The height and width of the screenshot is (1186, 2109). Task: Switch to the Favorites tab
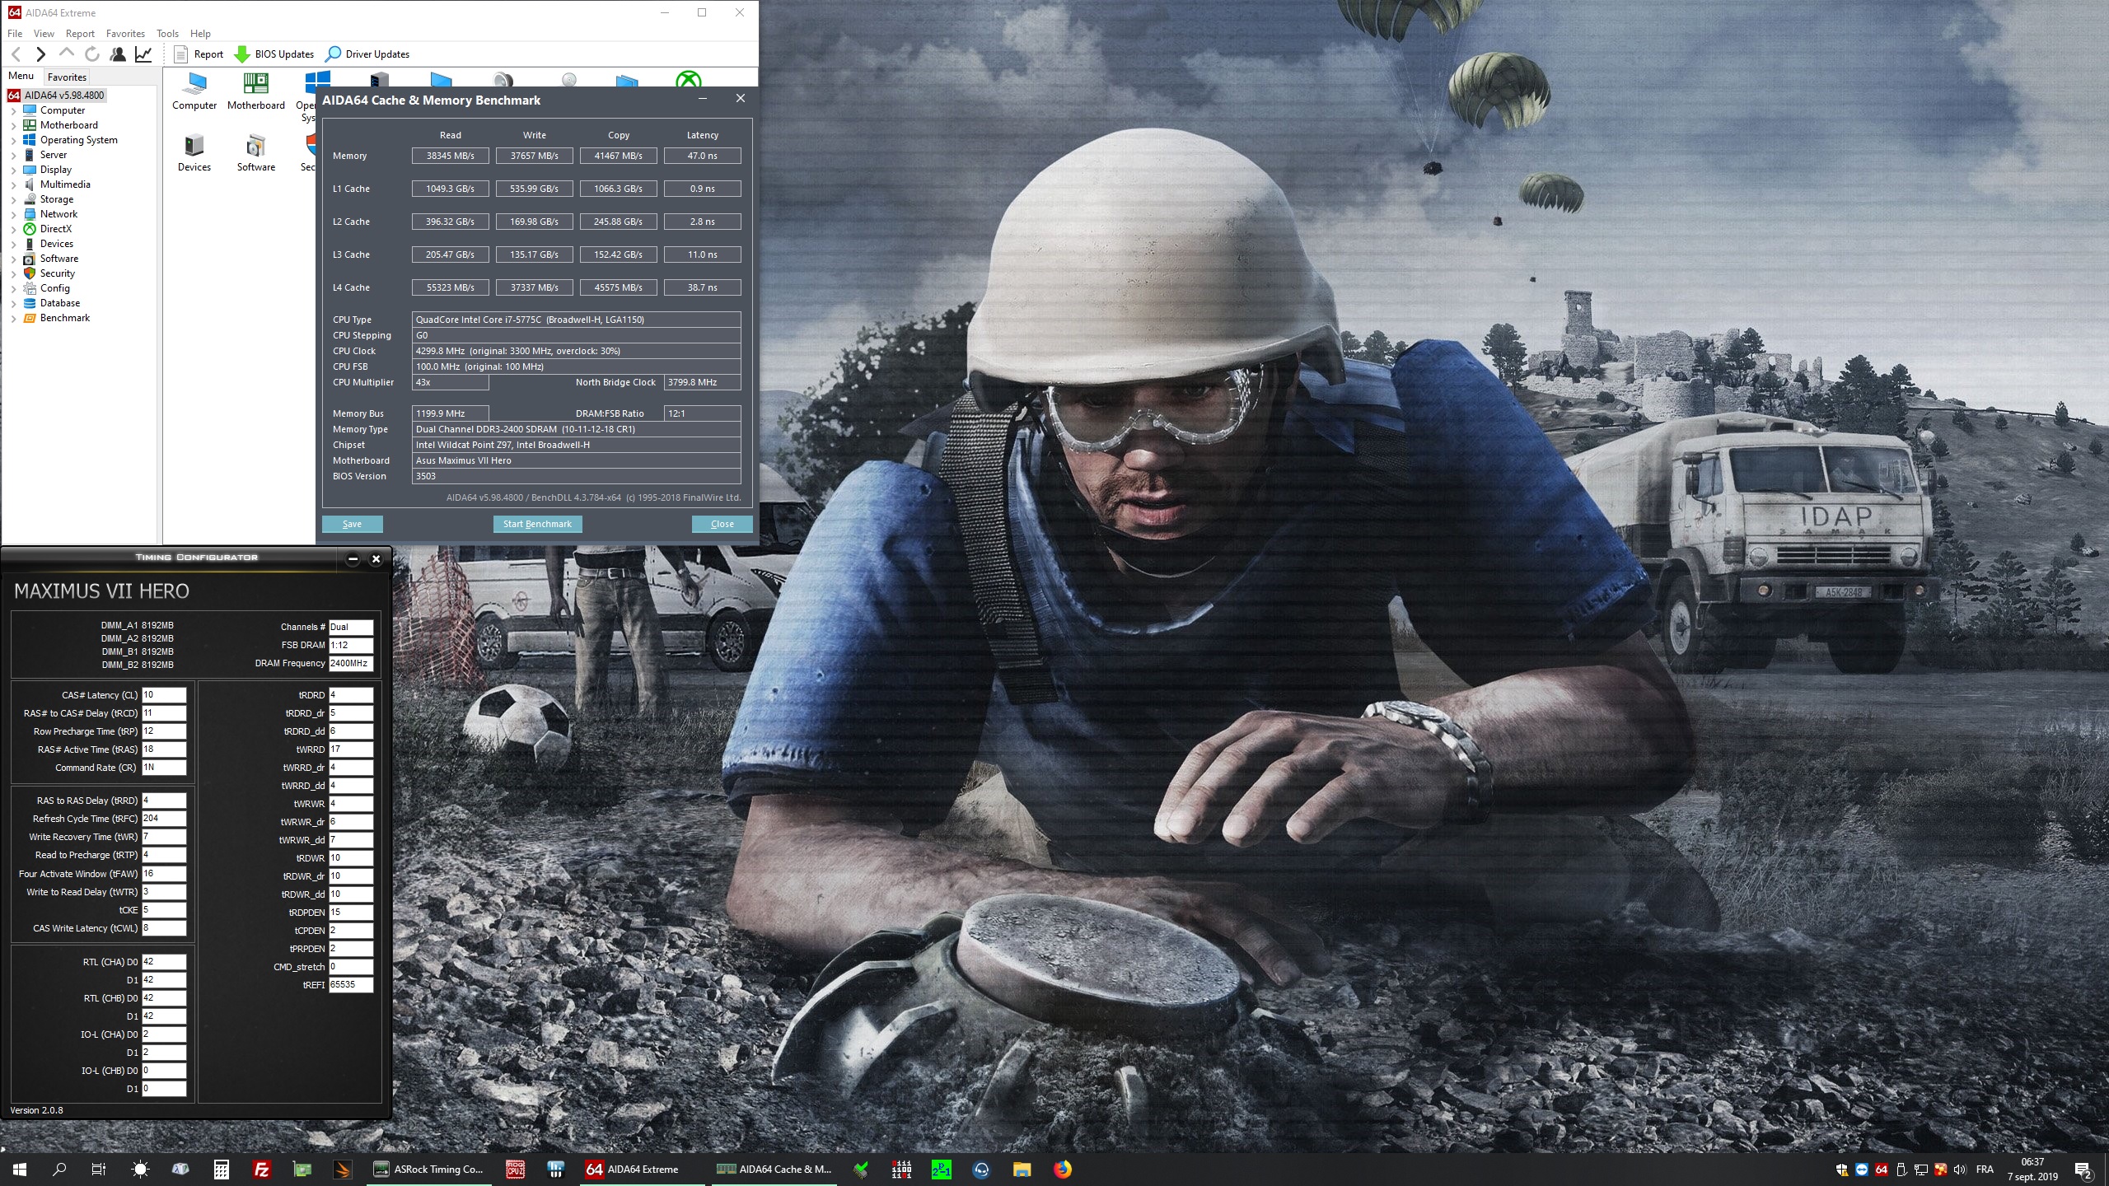(67, 77)
